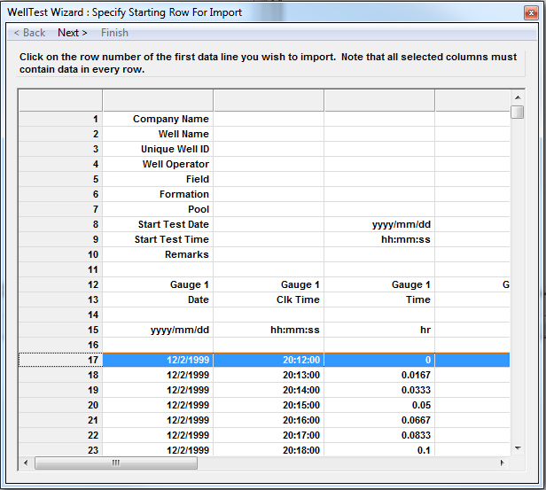The height and width of the screenshot is (490, 546).
Task: Click the 'Time' cell in row 13
Action: (379, 299)
